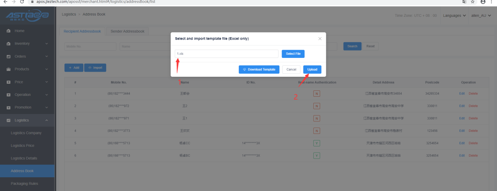Collapse the Logistics menu section

point(47,120)
